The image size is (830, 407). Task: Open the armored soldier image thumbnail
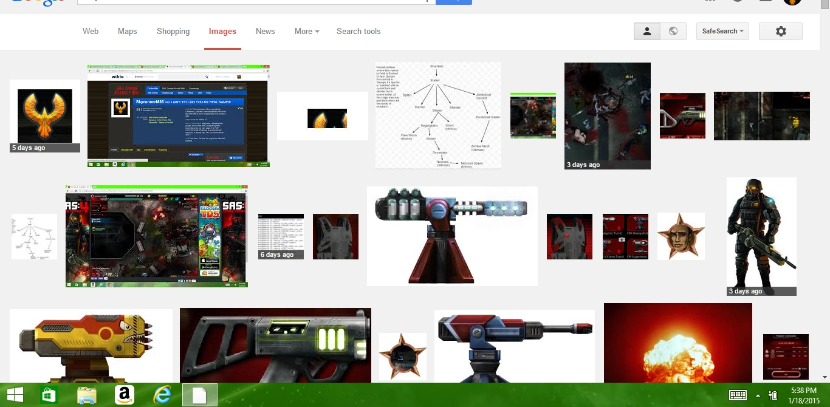761,236
